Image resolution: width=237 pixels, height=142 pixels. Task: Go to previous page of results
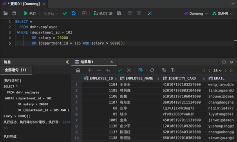209,71
